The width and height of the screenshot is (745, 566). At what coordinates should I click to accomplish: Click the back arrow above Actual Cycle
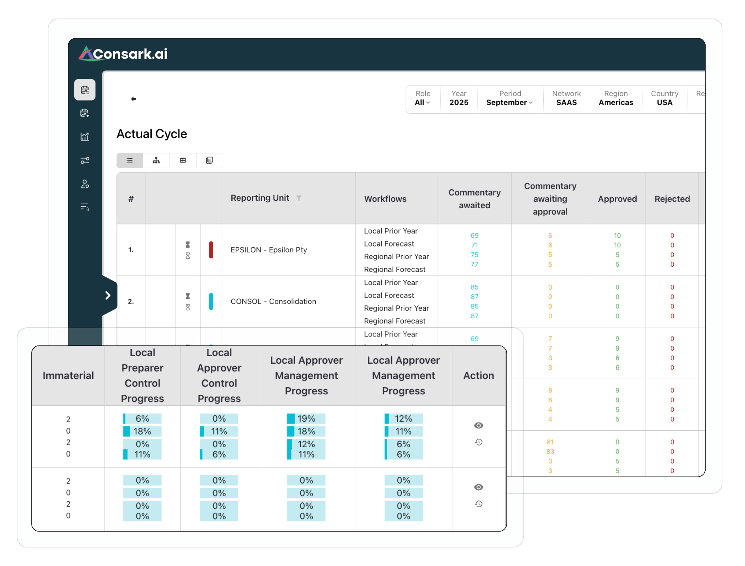134,99
